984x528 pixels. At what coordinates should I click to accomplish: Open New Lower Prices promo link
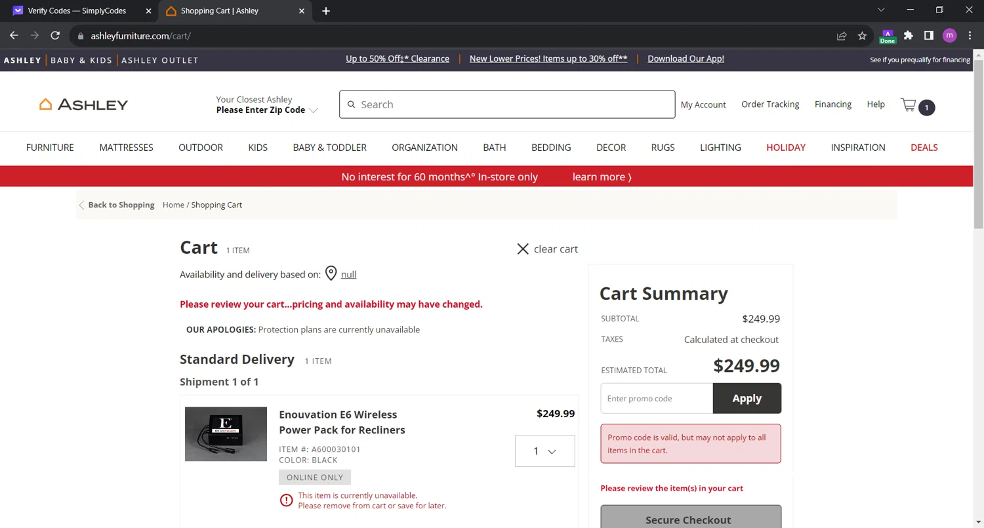[x=548, y=58]
